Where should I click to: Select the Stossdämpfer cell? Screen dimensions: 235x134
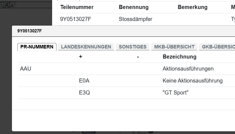135,19
